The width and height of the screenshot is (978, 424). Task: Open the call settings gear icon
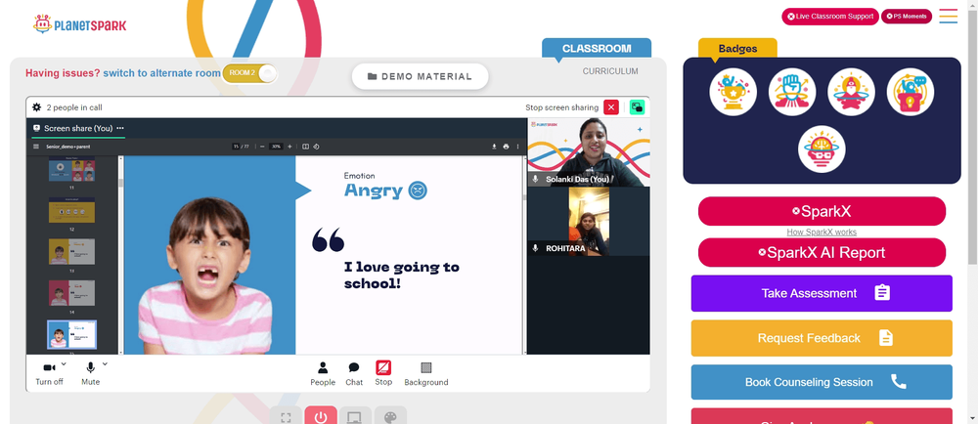coord(37,107)
